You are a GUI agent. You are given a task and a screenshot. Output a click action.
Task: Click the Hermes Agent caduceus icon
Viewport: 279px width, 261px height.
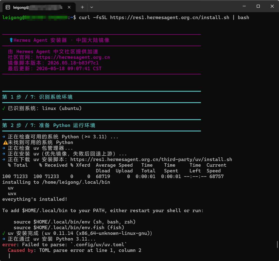tap(11, 40)
